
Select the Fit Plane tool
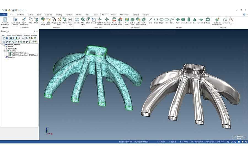(178, 21)
